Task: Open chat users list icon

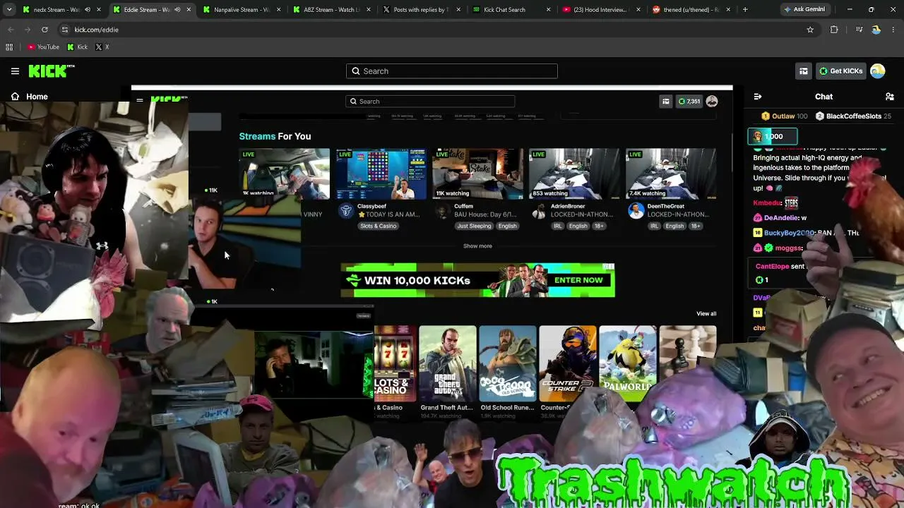Action: click(890, 97)
